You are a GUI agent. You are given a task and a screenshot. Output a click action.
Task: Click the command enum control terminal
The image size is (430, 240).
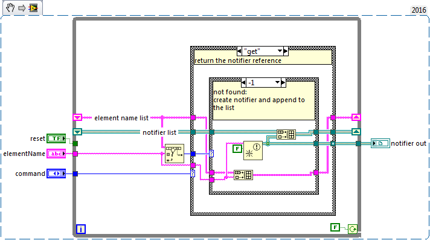click(56, 174)
